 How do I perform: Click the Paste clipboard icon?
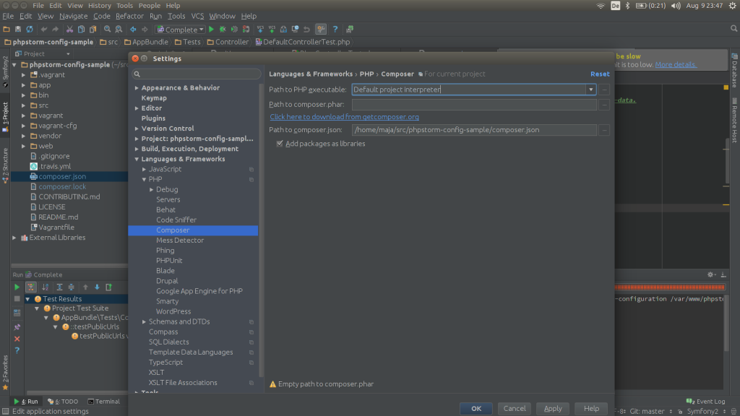point(93,29)
